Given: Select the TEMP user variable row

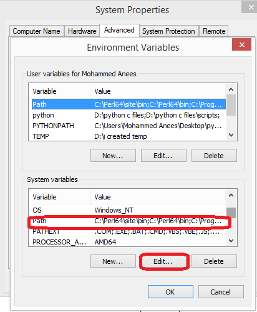Looking at the screenshot, I should click(127, 136).
